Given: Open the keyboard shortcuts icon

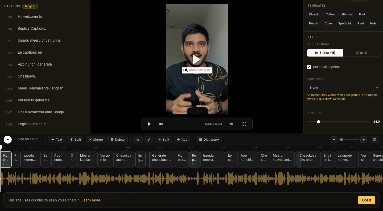Looking at the screenshot, I should (x=374, y=140).
